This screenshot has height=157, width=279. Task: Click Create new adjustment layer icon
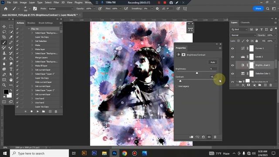[x=254, y=85]
